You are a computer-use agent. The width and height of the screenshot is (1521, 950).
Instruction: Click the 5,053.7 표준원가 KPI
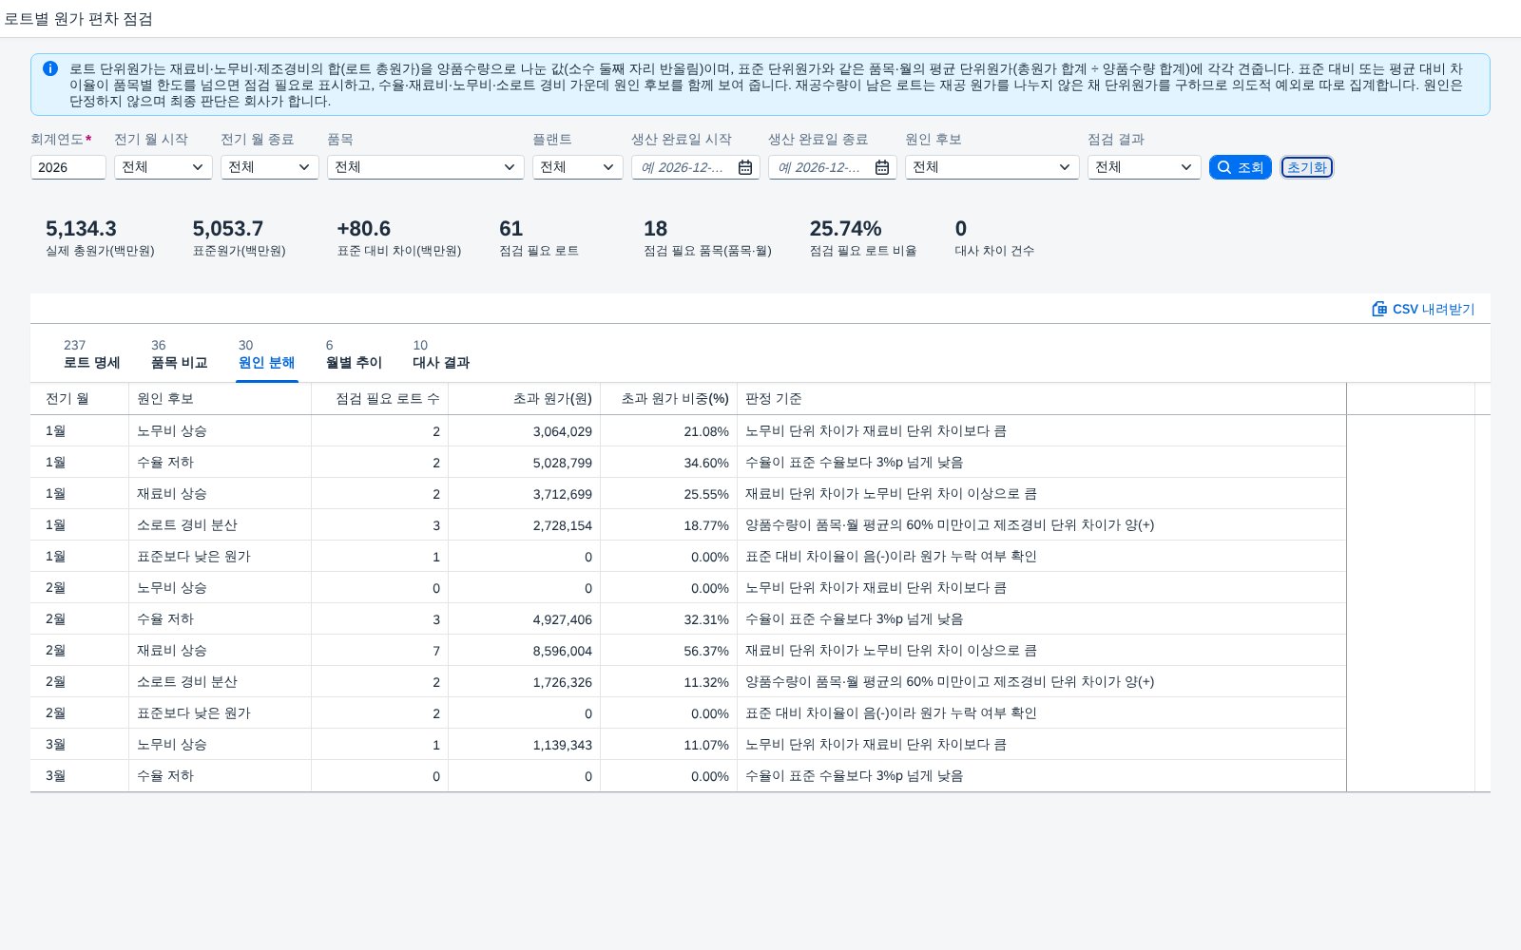coord(239,237)
